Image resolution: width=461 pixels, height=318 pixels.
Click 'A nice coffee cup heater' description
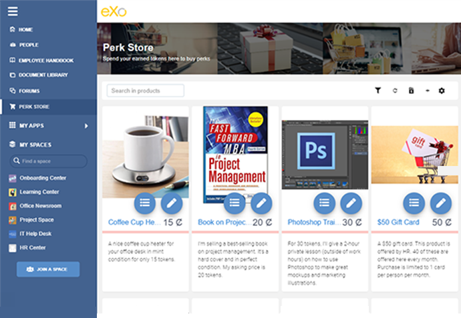(x=142, y=251)
